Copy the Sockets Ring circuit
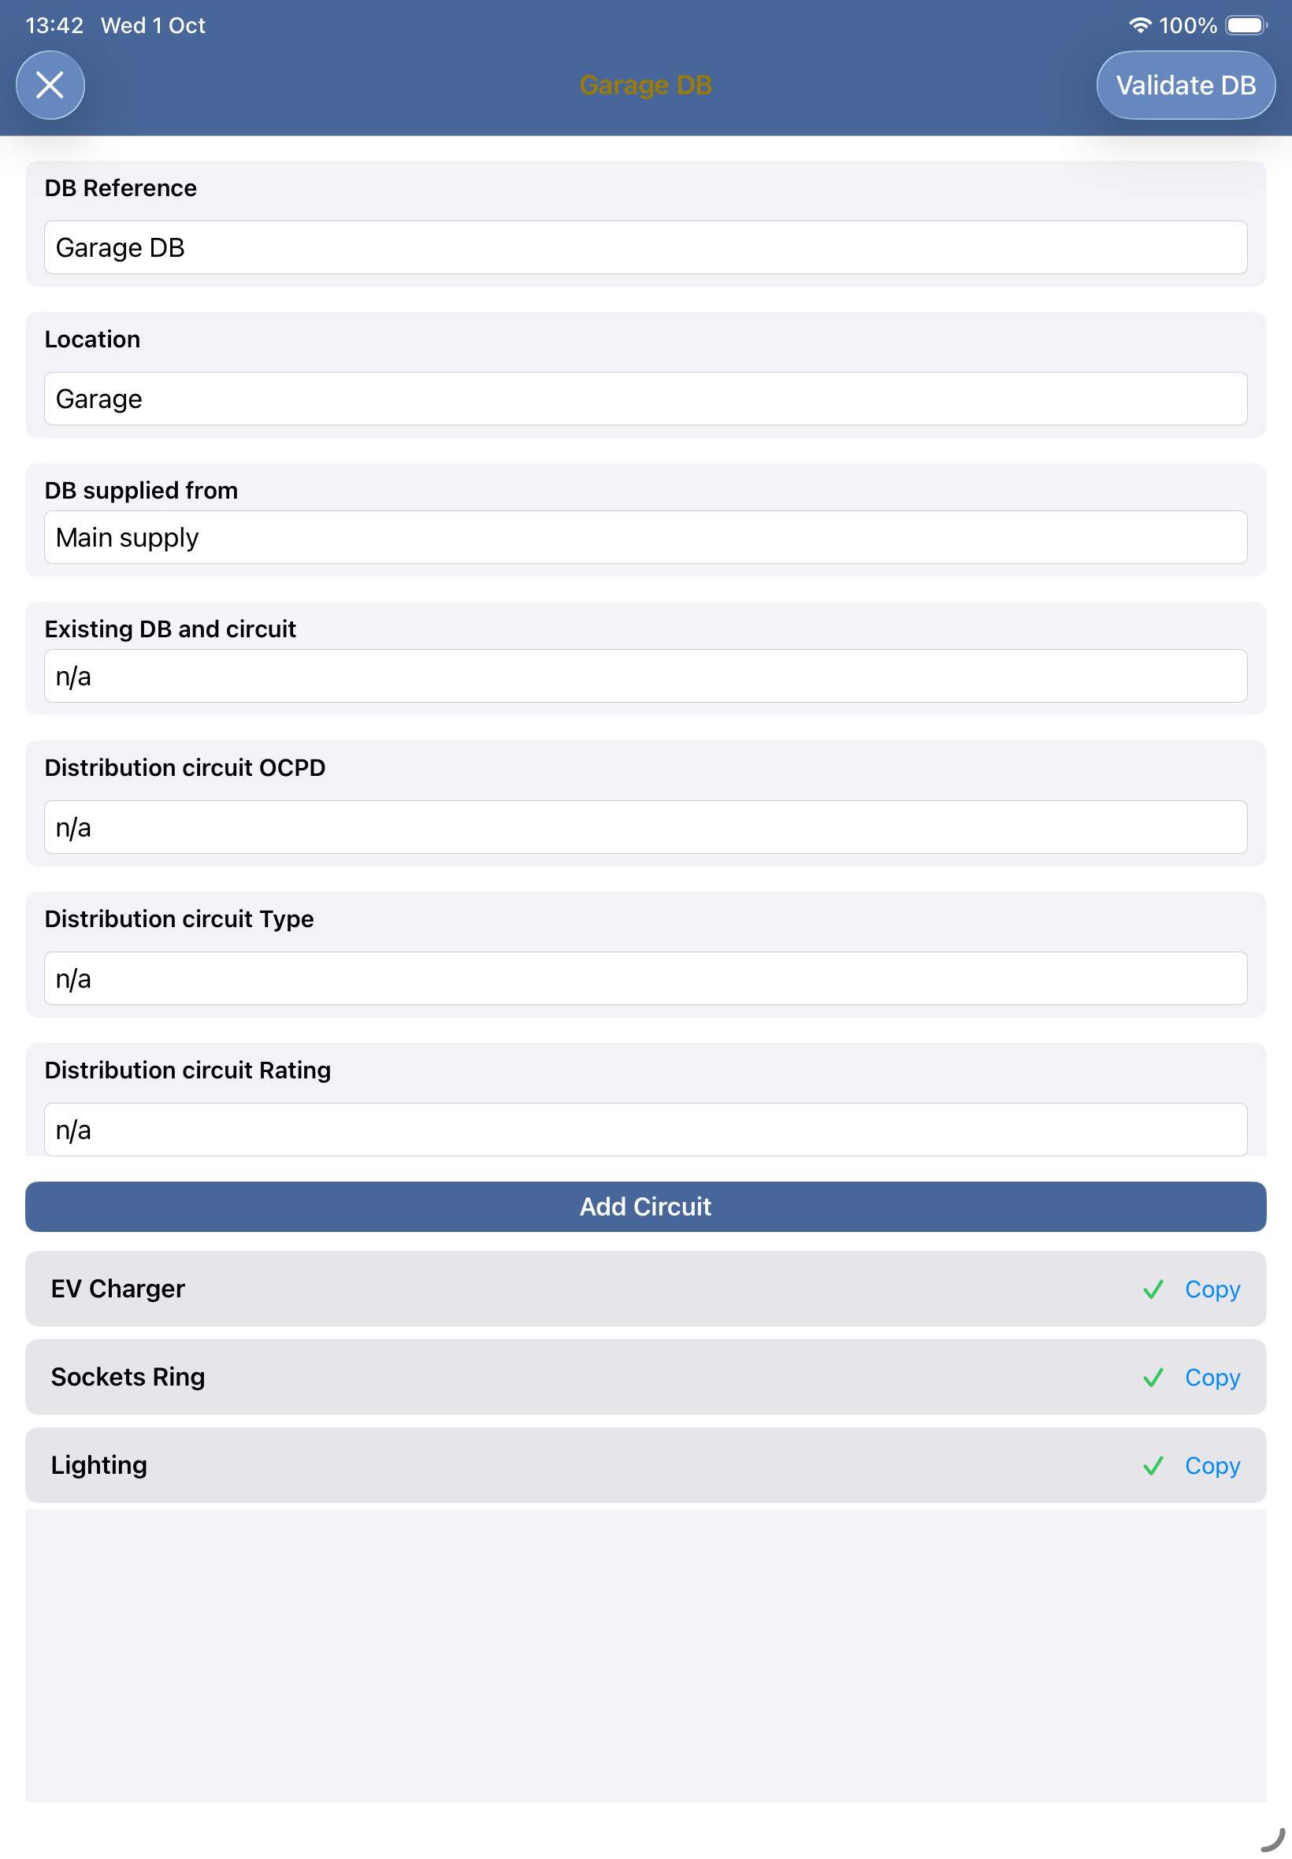The image size is (1292, 1859). coord(1212,1377)
